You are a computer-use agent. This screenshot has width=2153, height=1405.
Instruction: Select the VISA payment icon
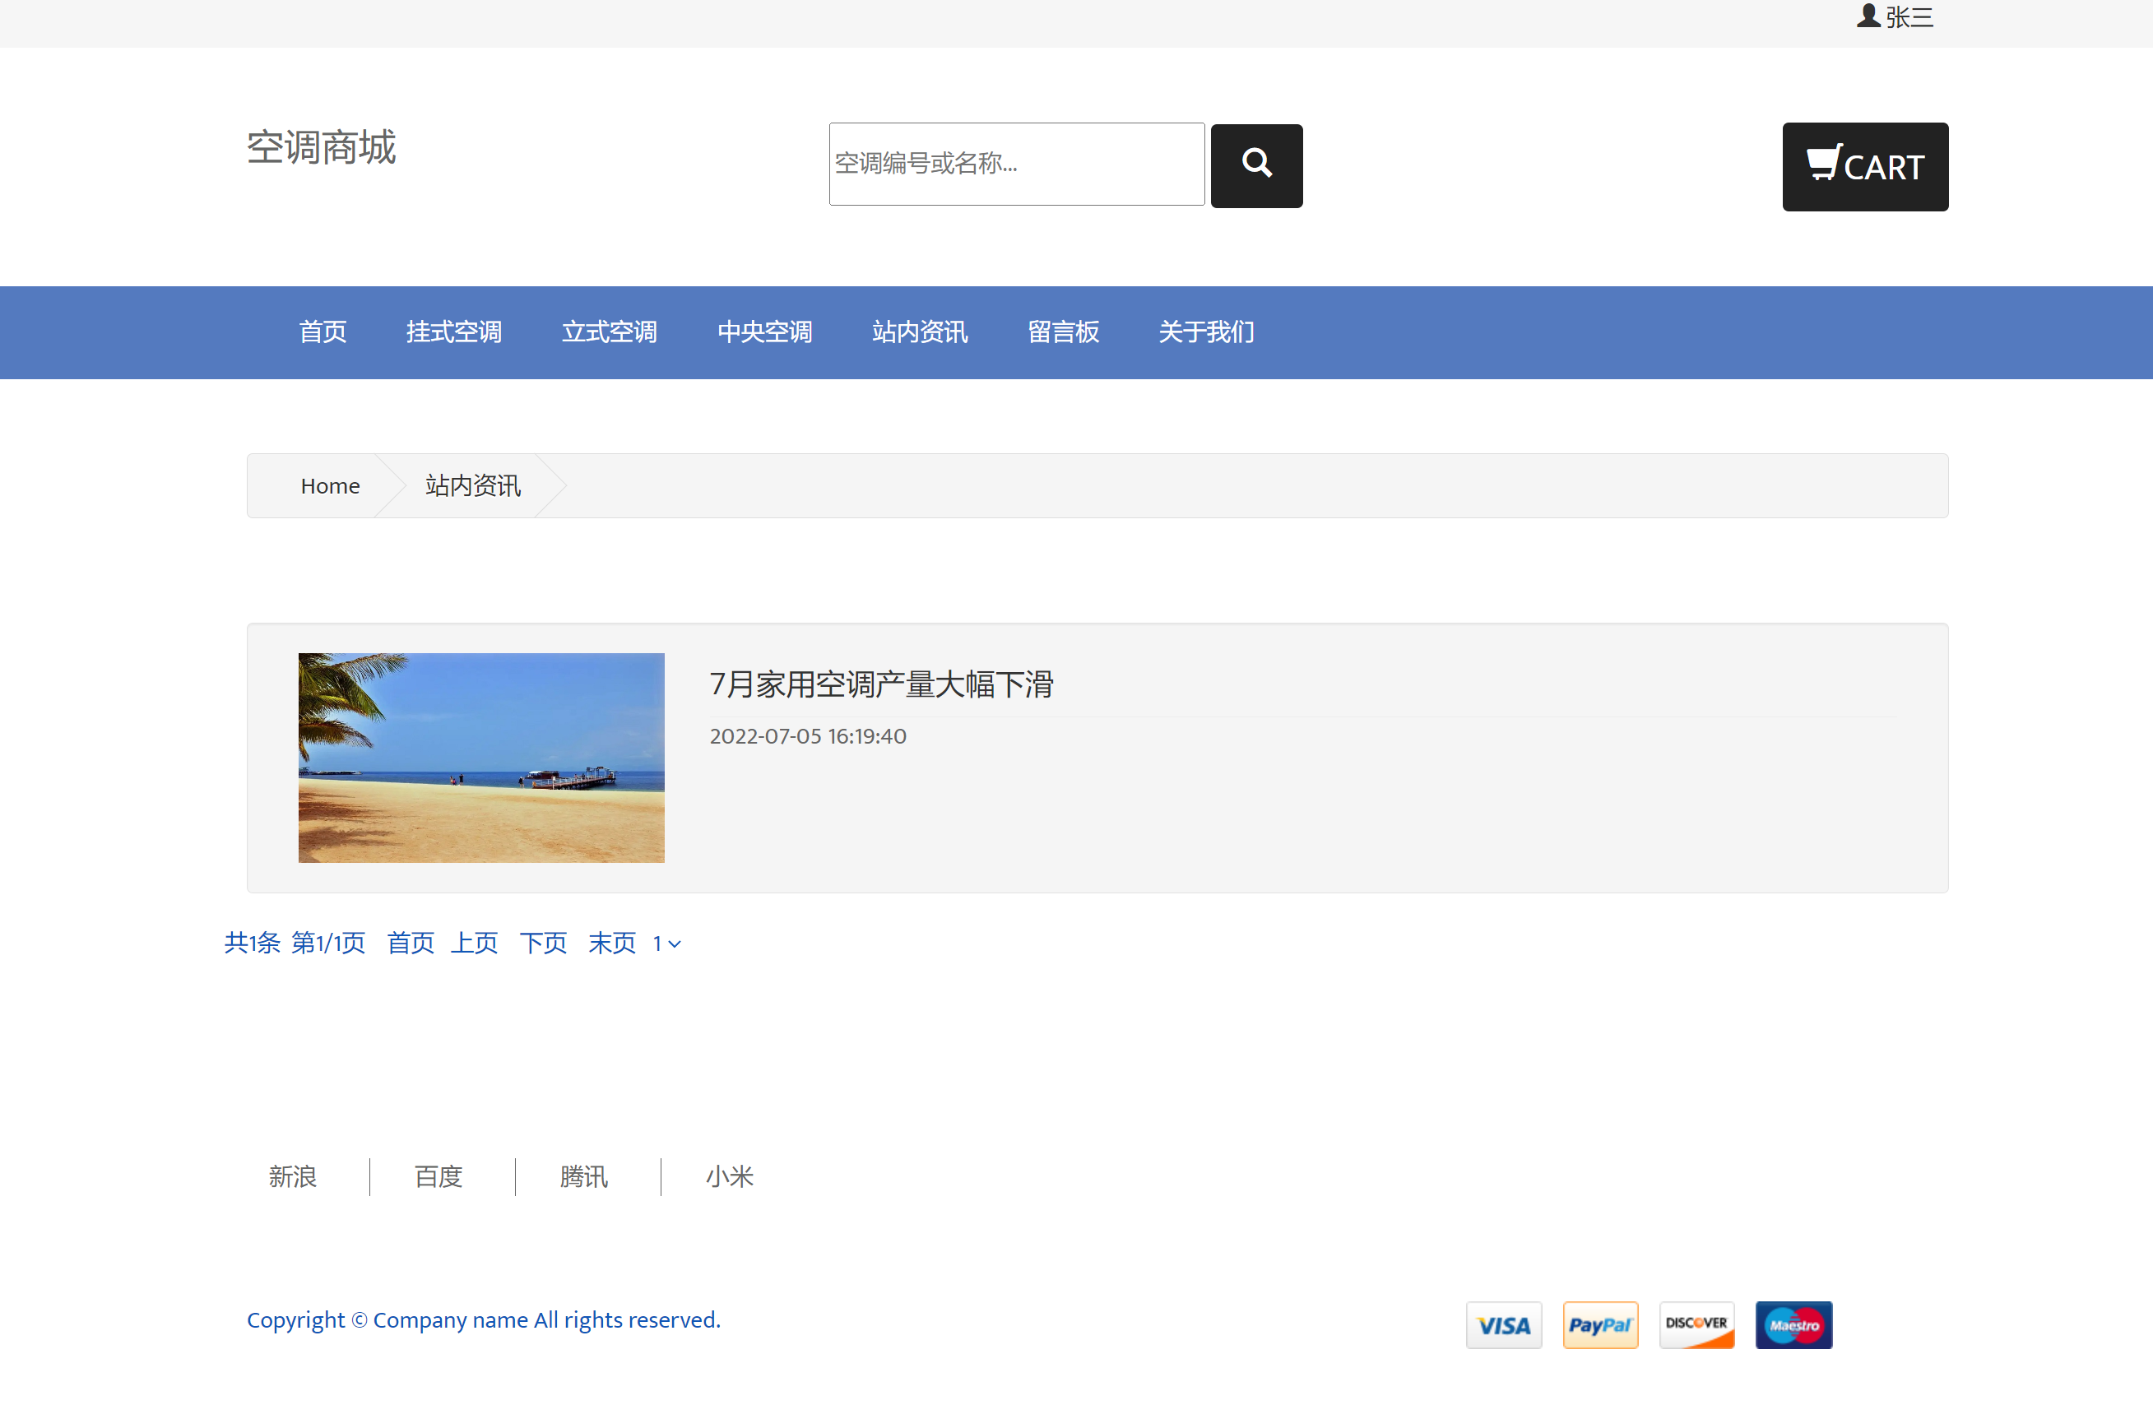click(x=1504, y=1324)
